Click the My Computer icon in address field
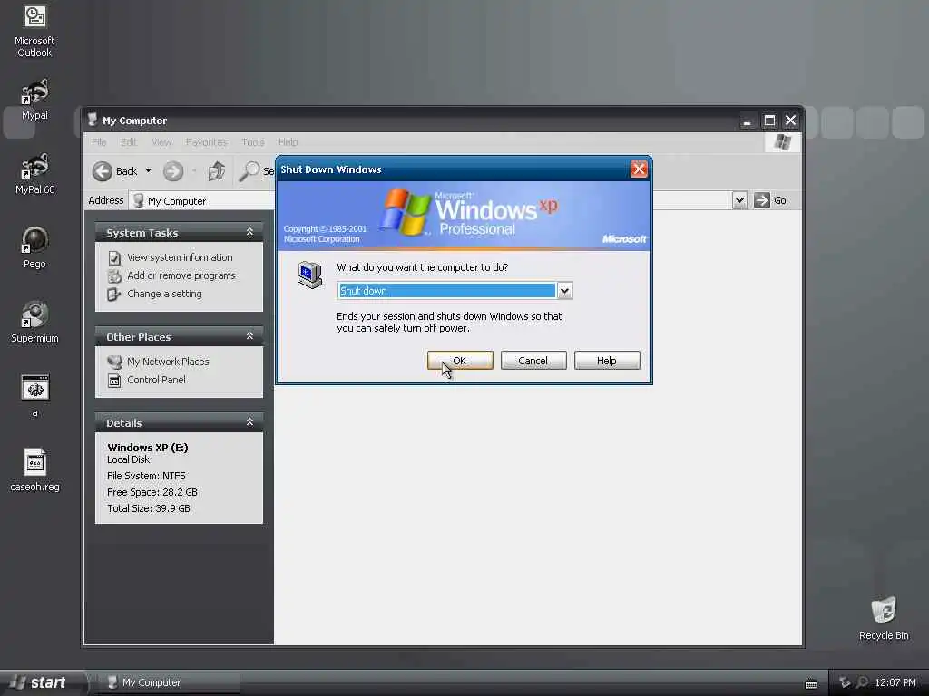The height and width of the screenshot is (696, 929). point(139,200)
